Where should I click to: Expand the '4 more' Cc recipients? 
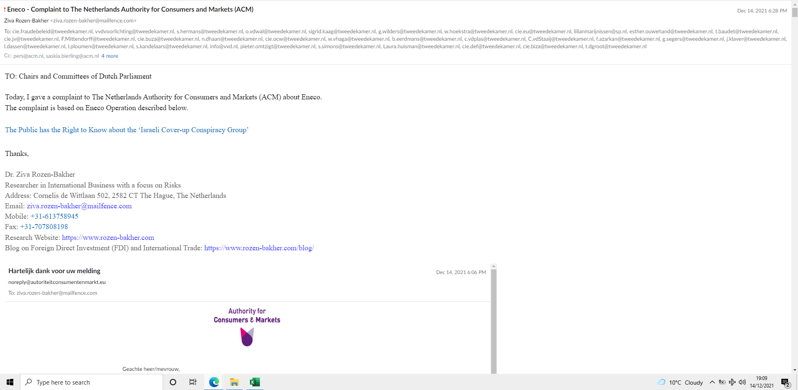tap(110, 56)
